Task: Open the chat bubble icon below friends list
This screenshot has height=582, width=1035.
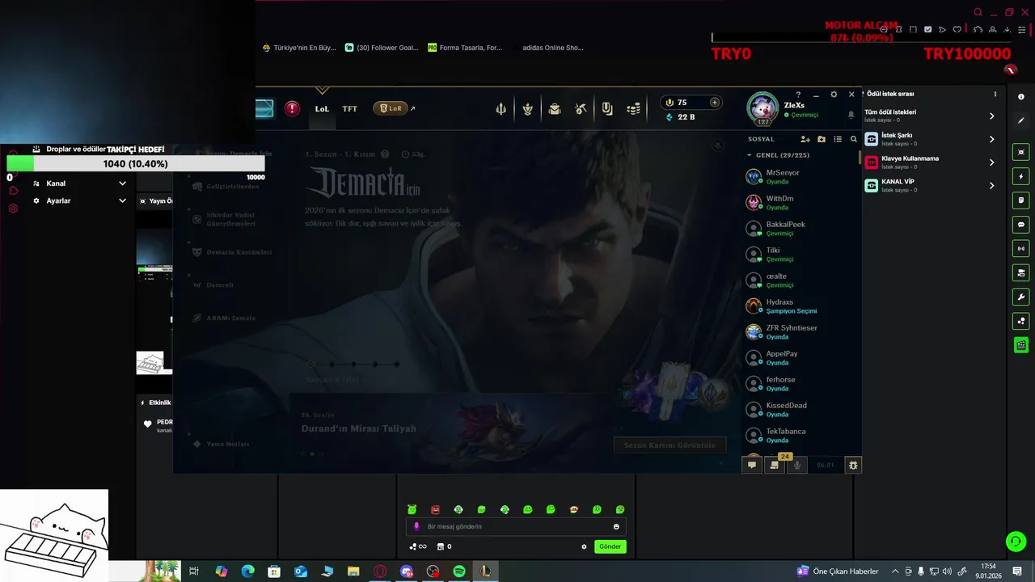Action: [752, 465]
